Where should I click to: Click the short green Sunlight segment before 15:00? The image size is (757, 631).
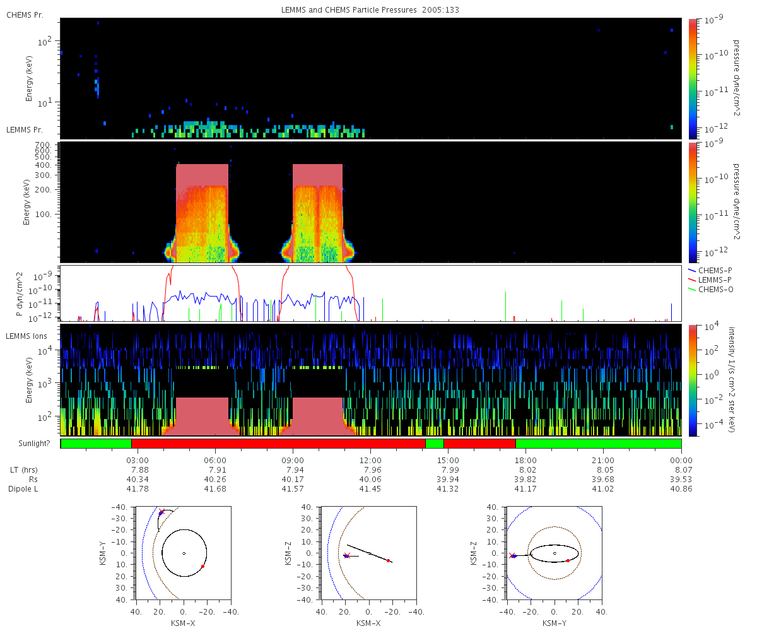point(434,444)
